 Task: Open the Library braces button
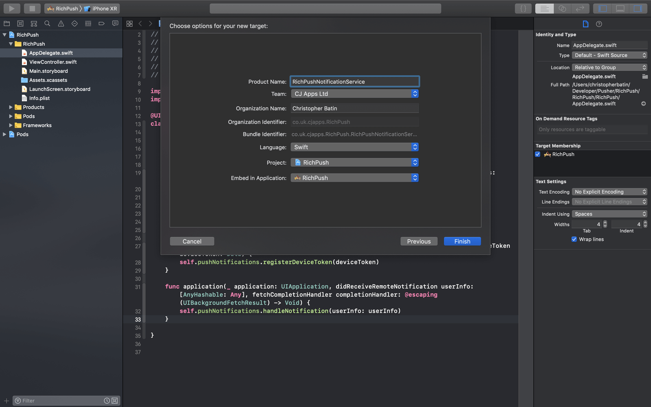click(523, 9)
